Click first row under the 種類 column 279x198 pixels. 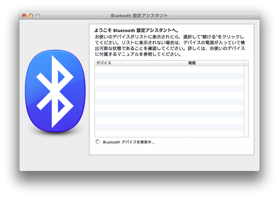214,69
